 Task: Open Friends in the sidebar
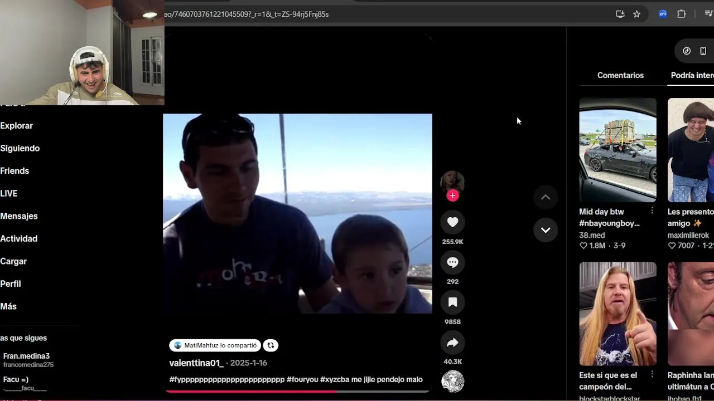(x=15, y=171)
